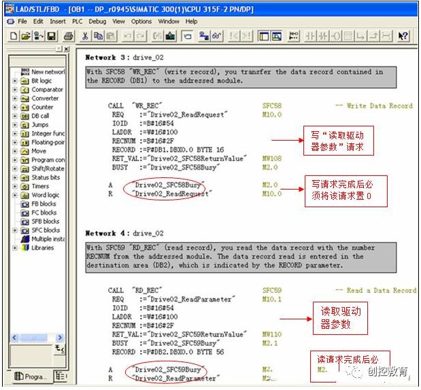Open the Options menu
Screen dimensions: 421x390
141,22
